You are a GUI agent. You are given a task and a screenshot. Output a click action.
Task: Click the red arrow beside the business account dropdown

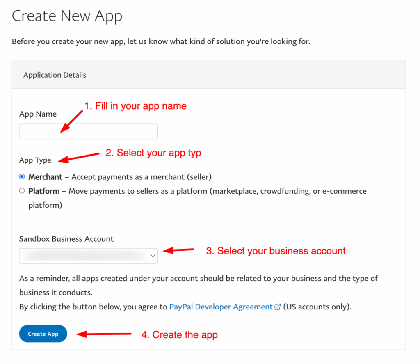click(178, 250)
